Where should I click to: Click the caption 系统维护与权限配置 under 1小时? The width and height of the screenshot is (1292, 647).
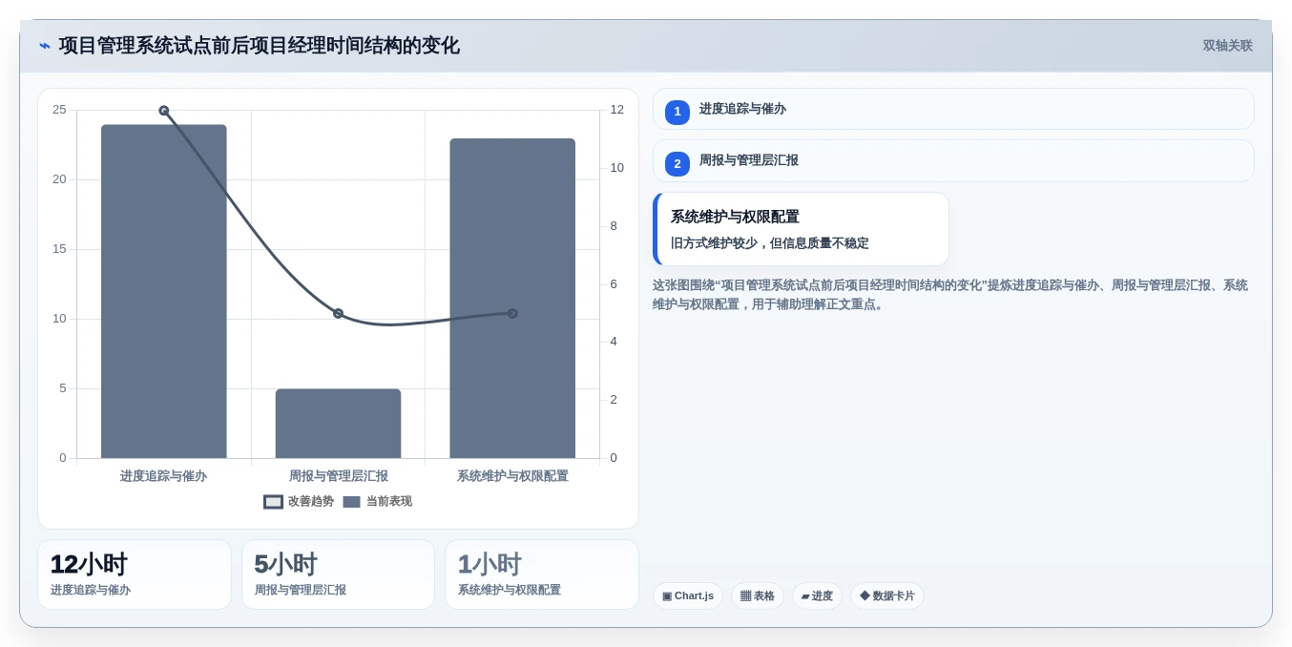(510, 591)
